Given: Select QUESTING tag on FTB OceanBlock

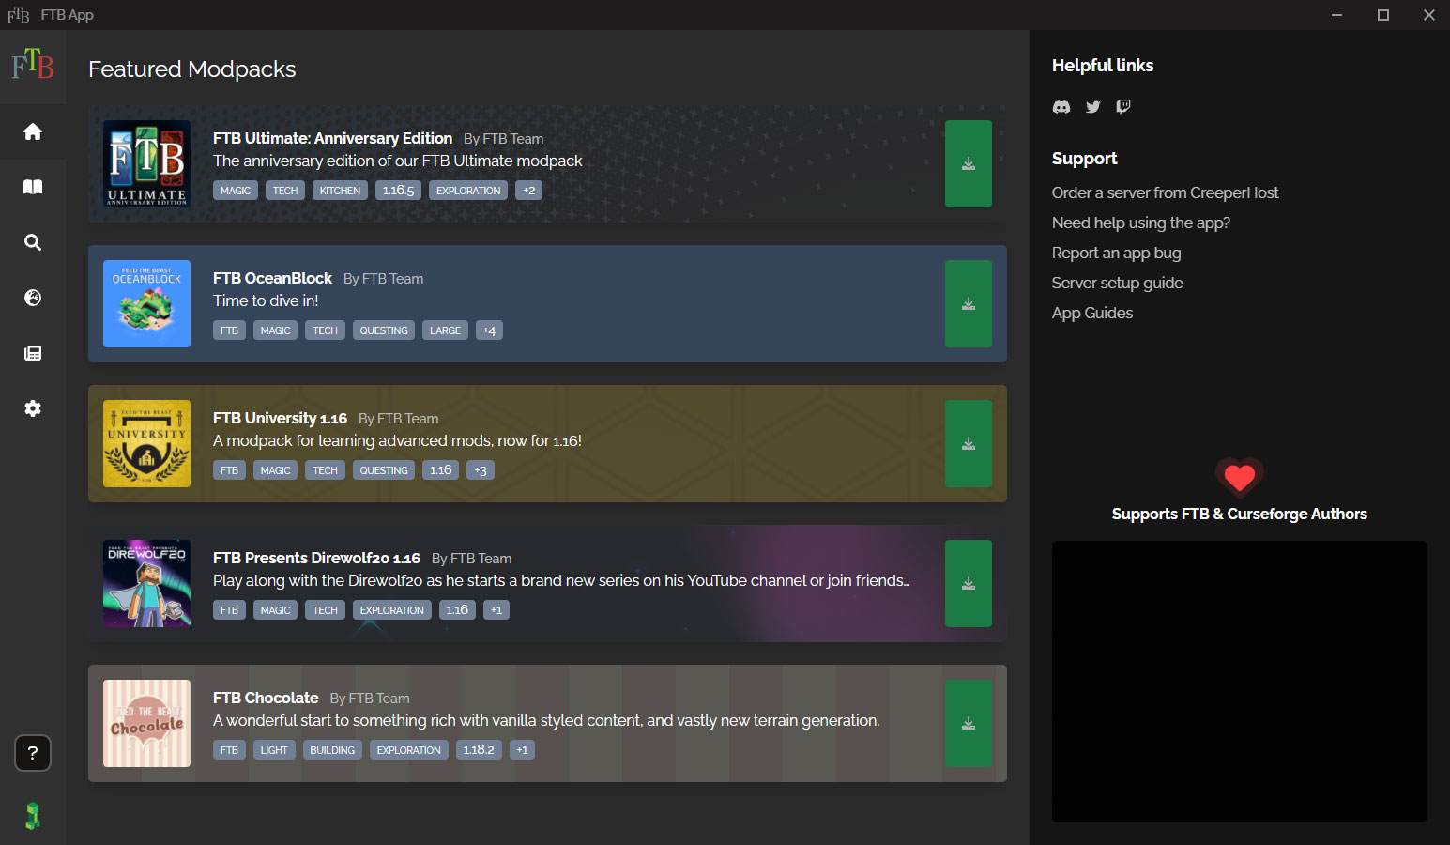Looking at the screenshot, I should (384, 330).
